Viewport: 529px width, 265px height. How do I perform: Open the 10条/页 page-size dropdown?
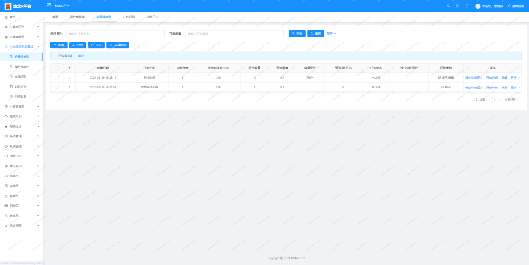pyautogui.click(x=511, y=99)
